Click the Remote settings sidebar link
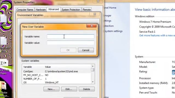175x98 pixels. coord(108,21)
